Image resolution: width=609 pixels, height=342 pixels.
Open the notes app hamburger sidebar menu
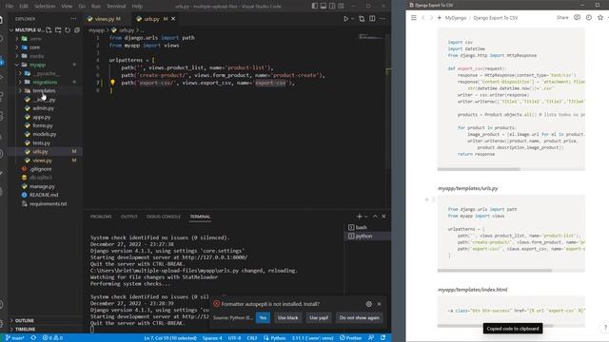click(x=414, y=18)
